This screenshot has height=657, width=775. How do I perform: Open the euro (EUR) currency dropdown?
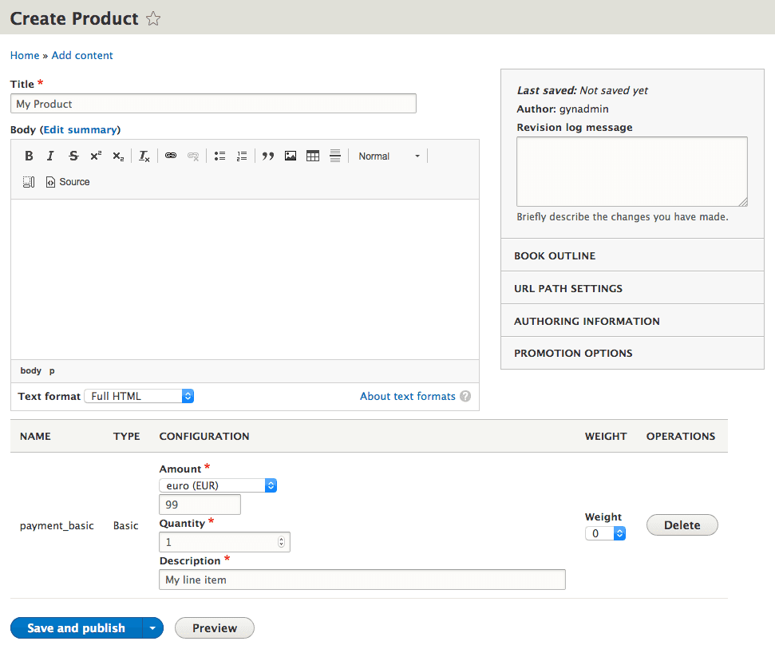click(x=218, y=485)
